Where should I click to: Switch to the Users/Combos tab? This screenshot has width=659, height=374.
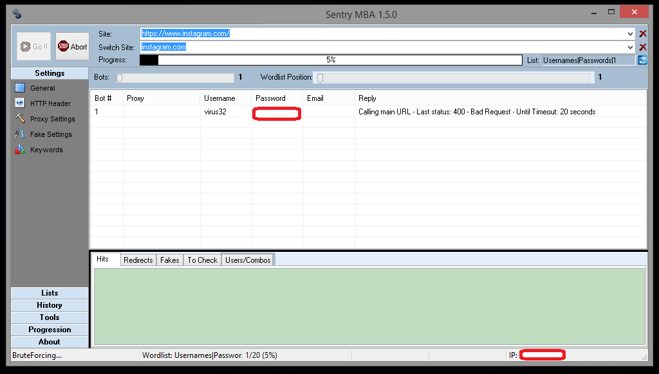pos(248,260)
